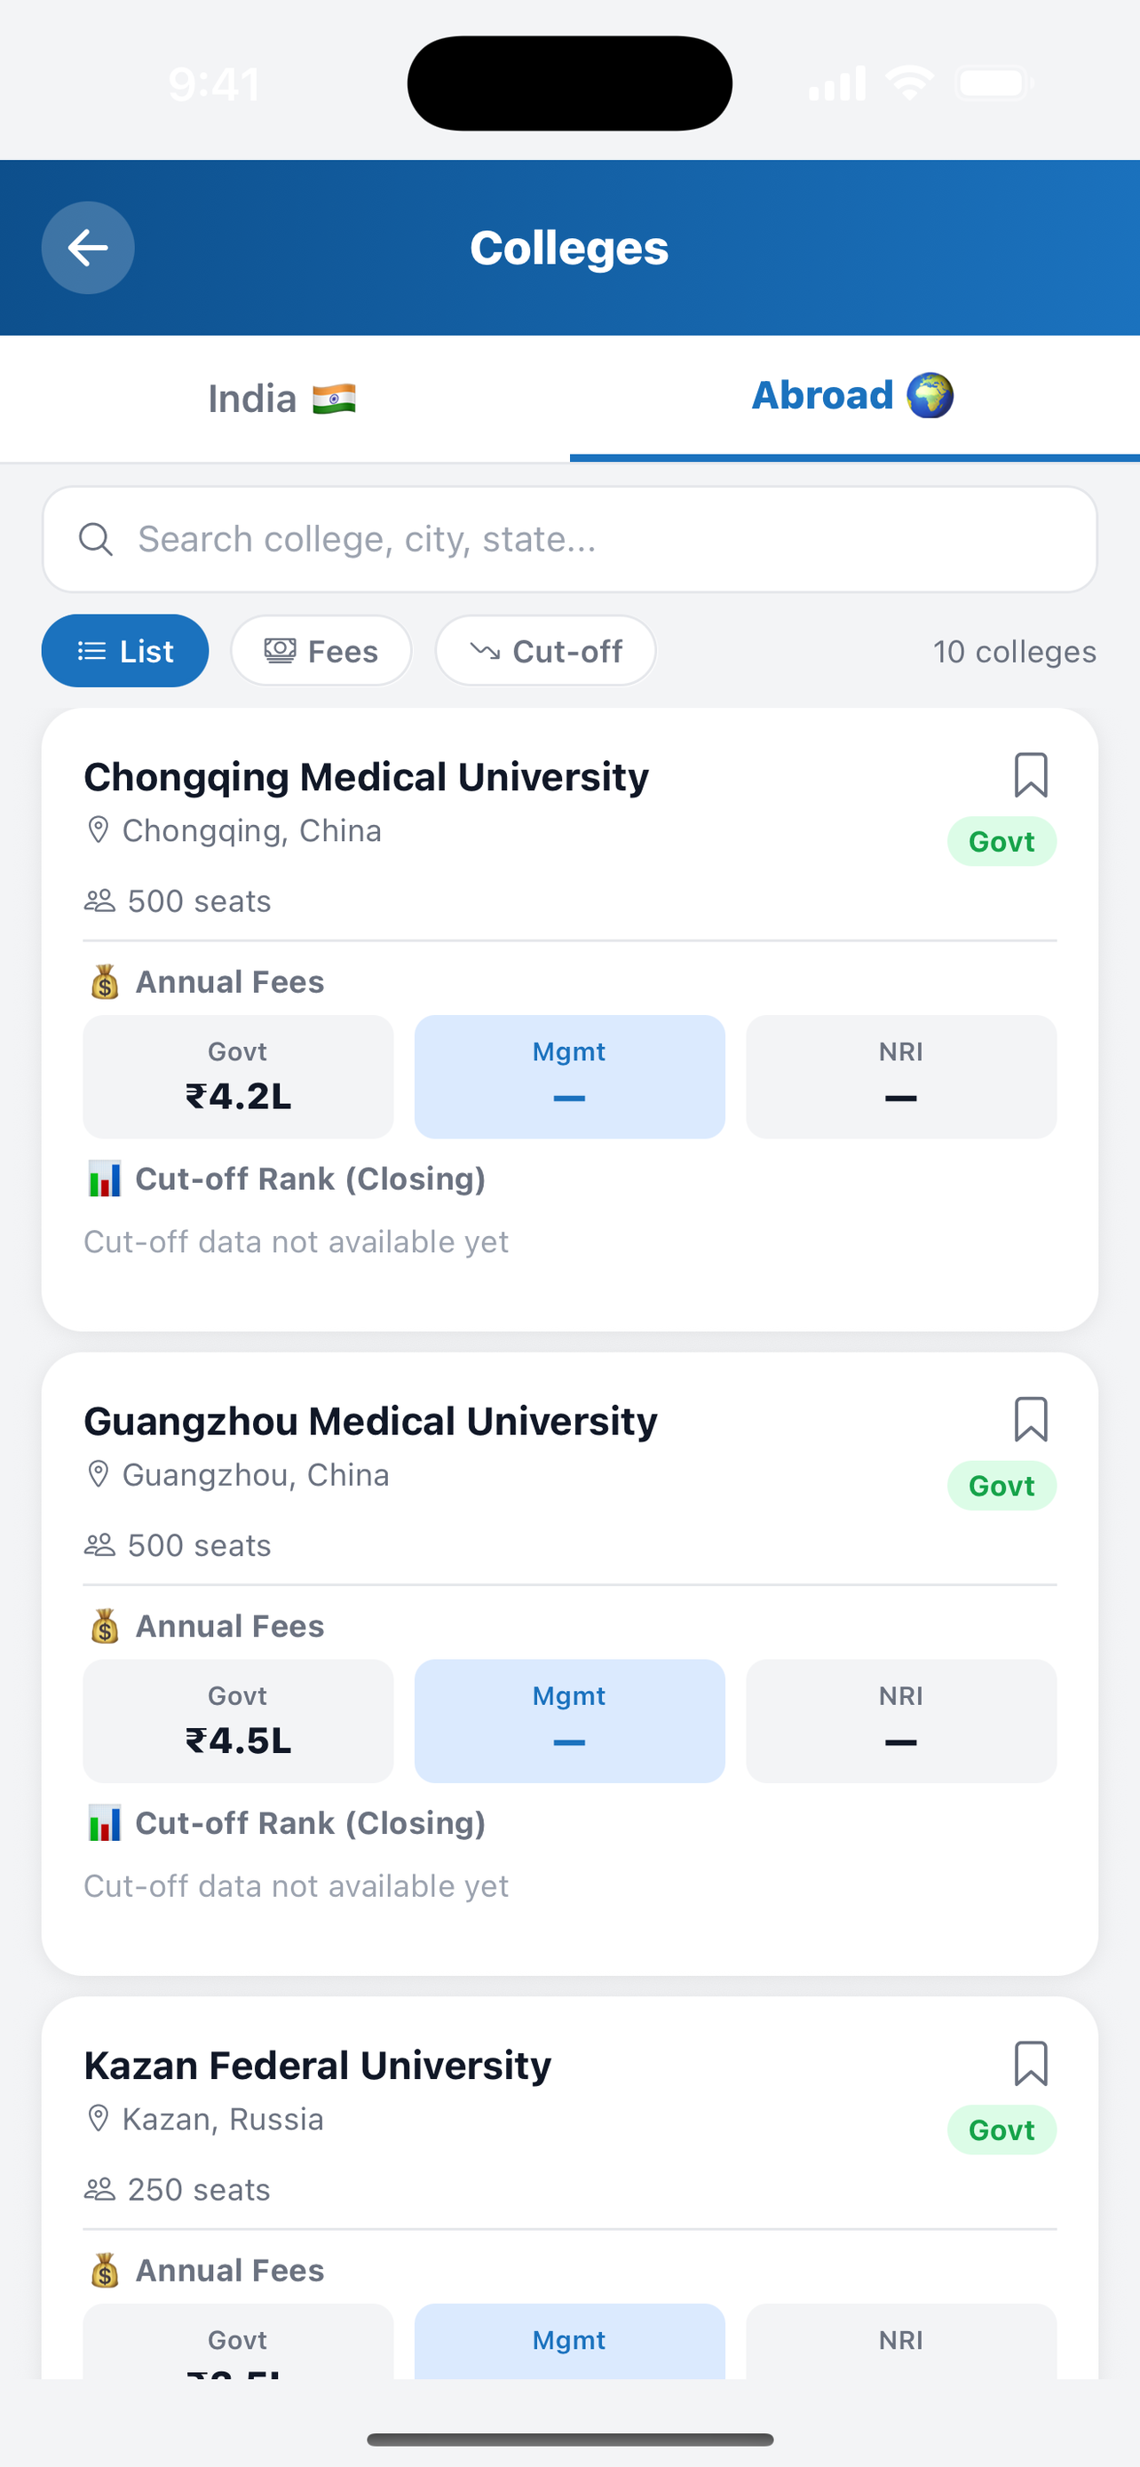The image size is (1140, 2467).
Task: Click the search magnifier icon
Action: (x=96, y=539)
